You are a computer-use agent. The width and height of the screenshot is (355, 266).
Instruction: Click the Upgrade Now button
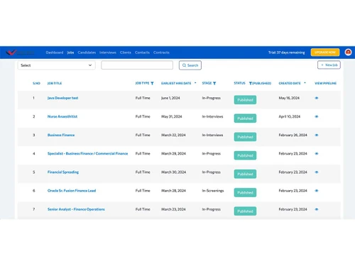pos(325,52)
